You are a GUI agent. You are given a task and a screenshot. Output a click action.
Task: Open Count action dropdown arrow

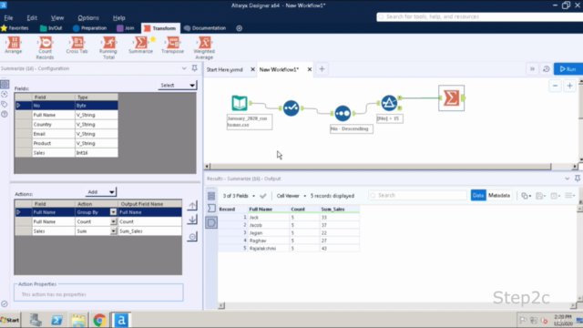[113, 221]
